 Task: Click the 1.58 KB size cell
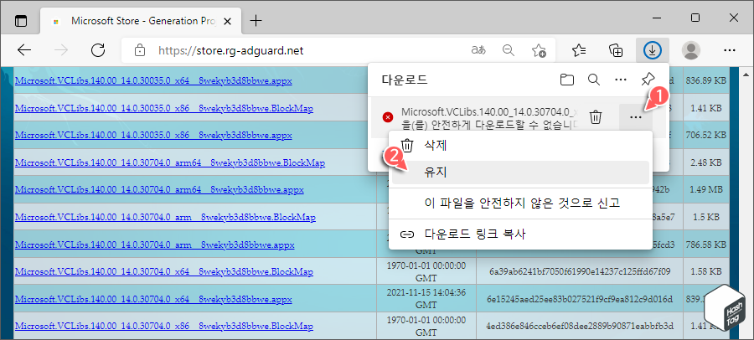[706, 272]
